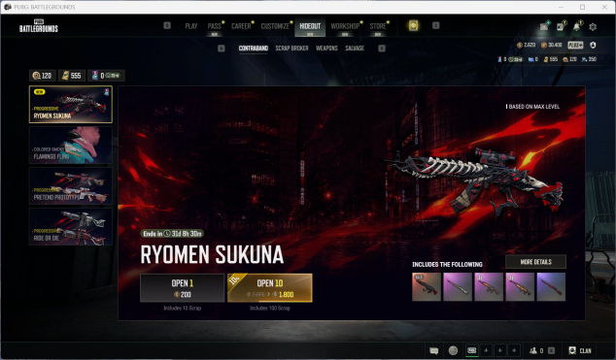The image size is (616, 360).
Task: Select the Salvage sub-tab
Action: (x=355, y=48)
